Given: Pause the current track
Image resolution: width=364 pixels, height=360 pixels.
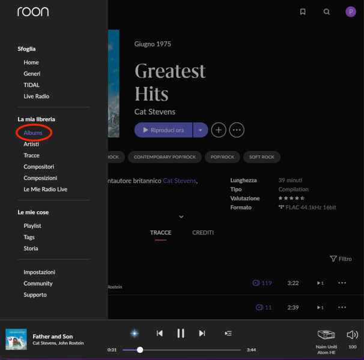Looking at the screenshot, I should [180, 333].
